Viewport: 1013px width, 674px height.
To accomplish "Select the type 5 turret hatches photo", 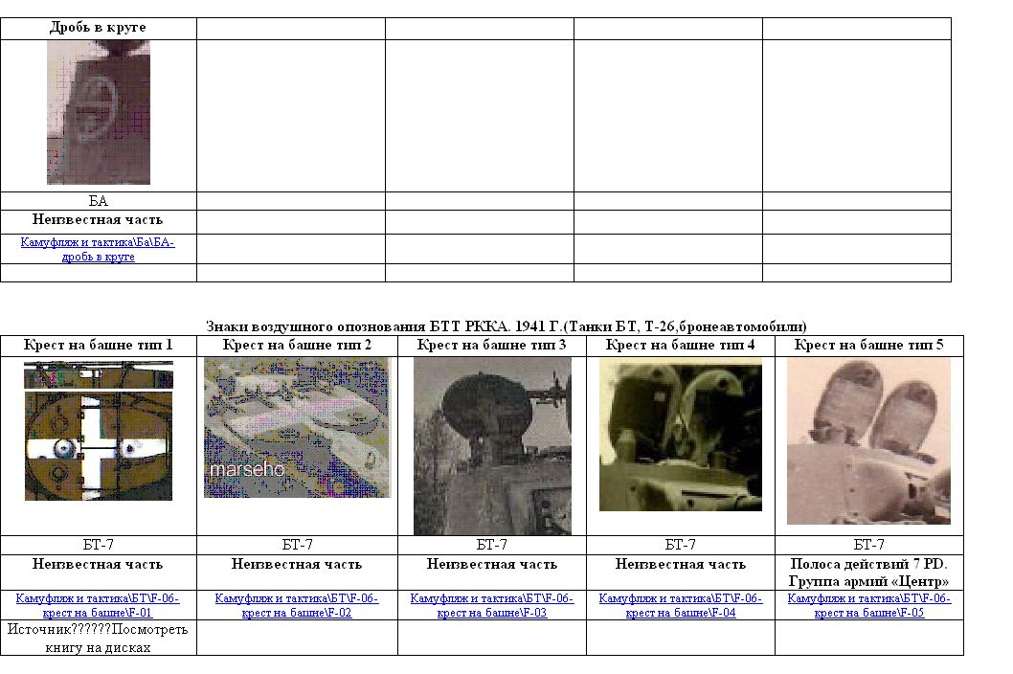I will [x=868, y=441].
